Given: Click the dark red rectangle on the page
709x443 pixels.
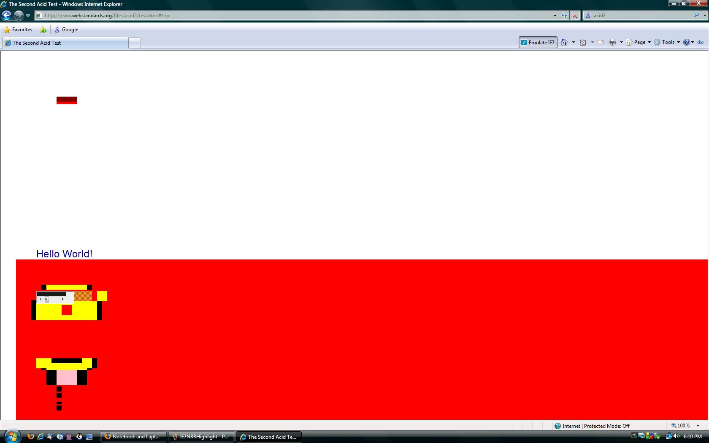Looking at the screenshot, I should pyautogui.click(x=67, y=100).
